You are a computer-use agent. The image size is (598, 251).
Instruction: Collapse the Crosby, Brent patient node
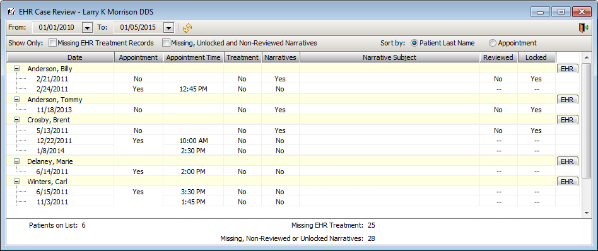pos(17,120)
